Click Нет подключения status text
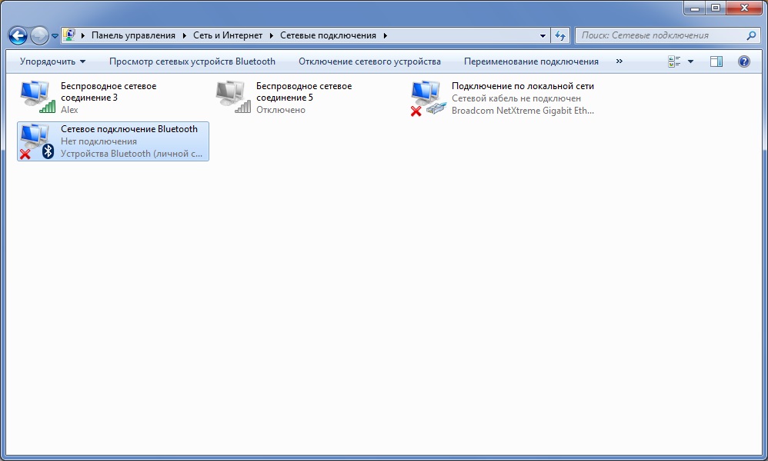The height and width of the screenshot is (461, 768). (99, 141)
